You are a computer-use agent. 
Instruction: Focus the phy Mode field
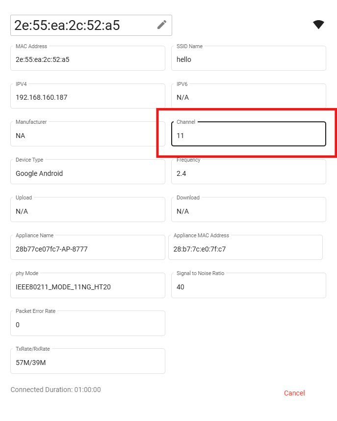(x=88, y=285)
